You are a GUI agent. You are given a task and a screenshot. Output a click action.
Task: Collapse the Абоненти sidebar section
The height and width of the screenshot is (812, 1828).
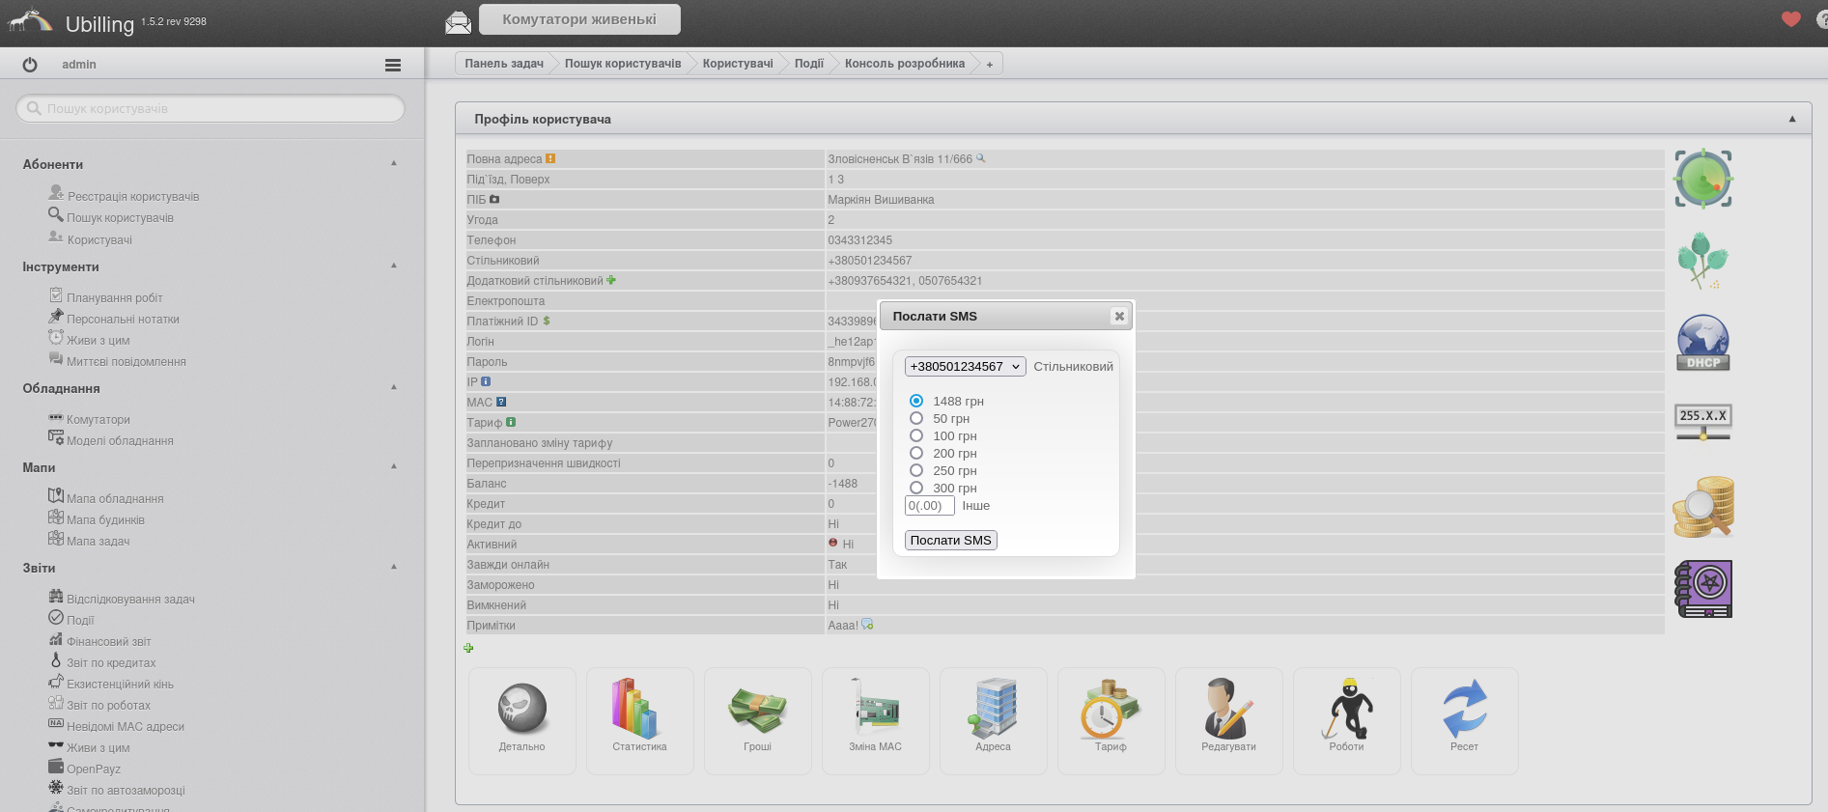point(394,163)
